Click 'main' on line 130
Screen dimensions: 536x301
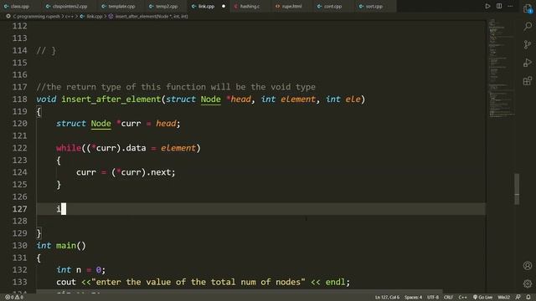click(x=66, y=246)
